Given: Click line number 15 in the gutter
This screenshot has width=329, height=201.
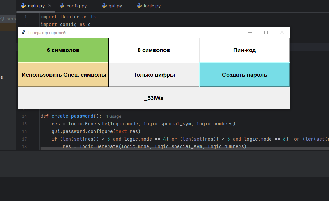Looking at the screenshot, I should tap(24, 124).
